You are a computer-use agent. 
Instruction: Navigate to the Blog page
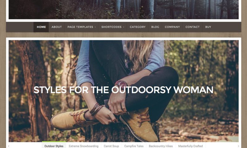point(155,27)
